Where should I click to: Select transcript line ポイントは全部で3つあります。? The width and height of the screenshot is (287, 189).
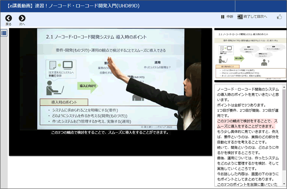(242, 105)
